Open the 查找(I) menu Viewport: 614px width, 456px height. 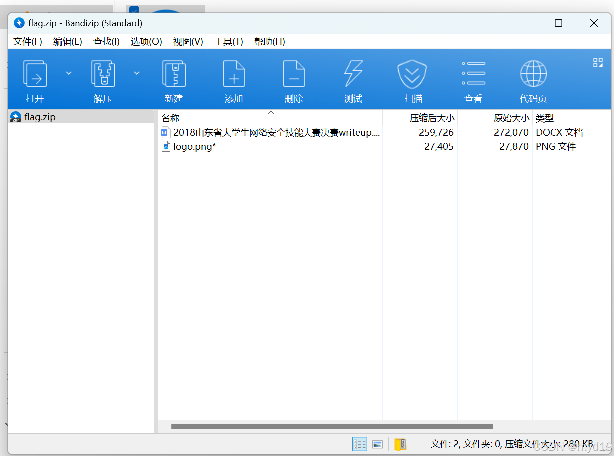(106, 42)
